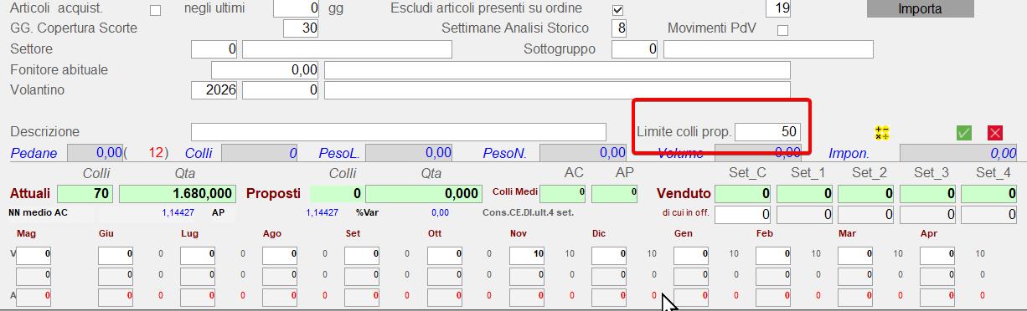This screenshot has width=1027, height=311.
Task: Click the Attuali Colli field showing 70
Action: click(x=85, y=194)
